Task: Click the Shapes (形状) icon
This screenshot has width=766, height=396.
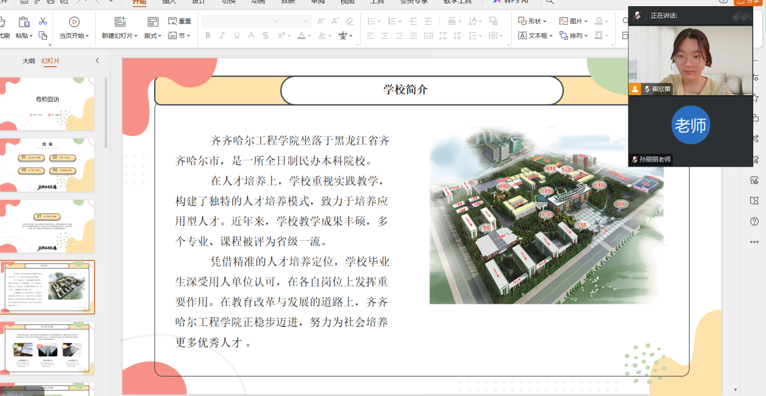Action: [x=523, y=21]
